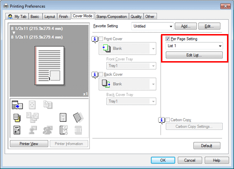Click the info icon beside Front Cover
Screen dimensions: 234x169
coord(95,39)
